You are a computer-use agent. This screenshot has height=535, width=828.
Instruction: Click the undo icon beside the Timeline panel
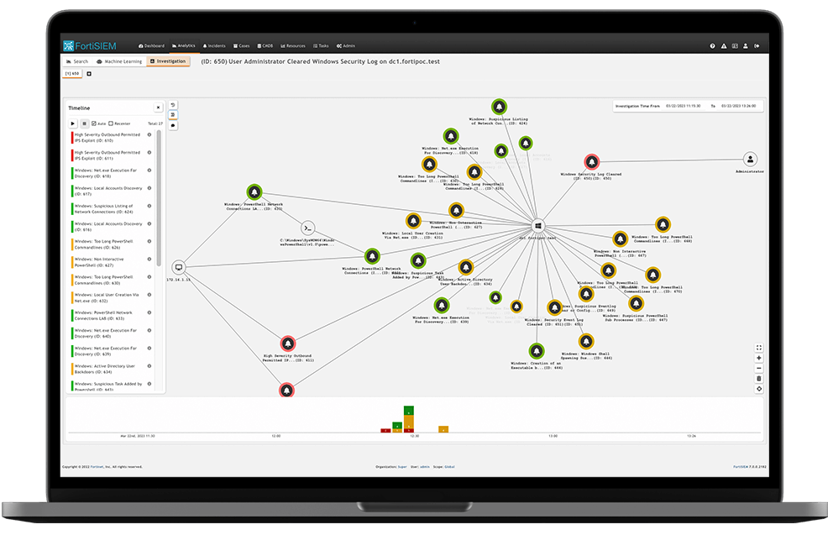point(173,105)
